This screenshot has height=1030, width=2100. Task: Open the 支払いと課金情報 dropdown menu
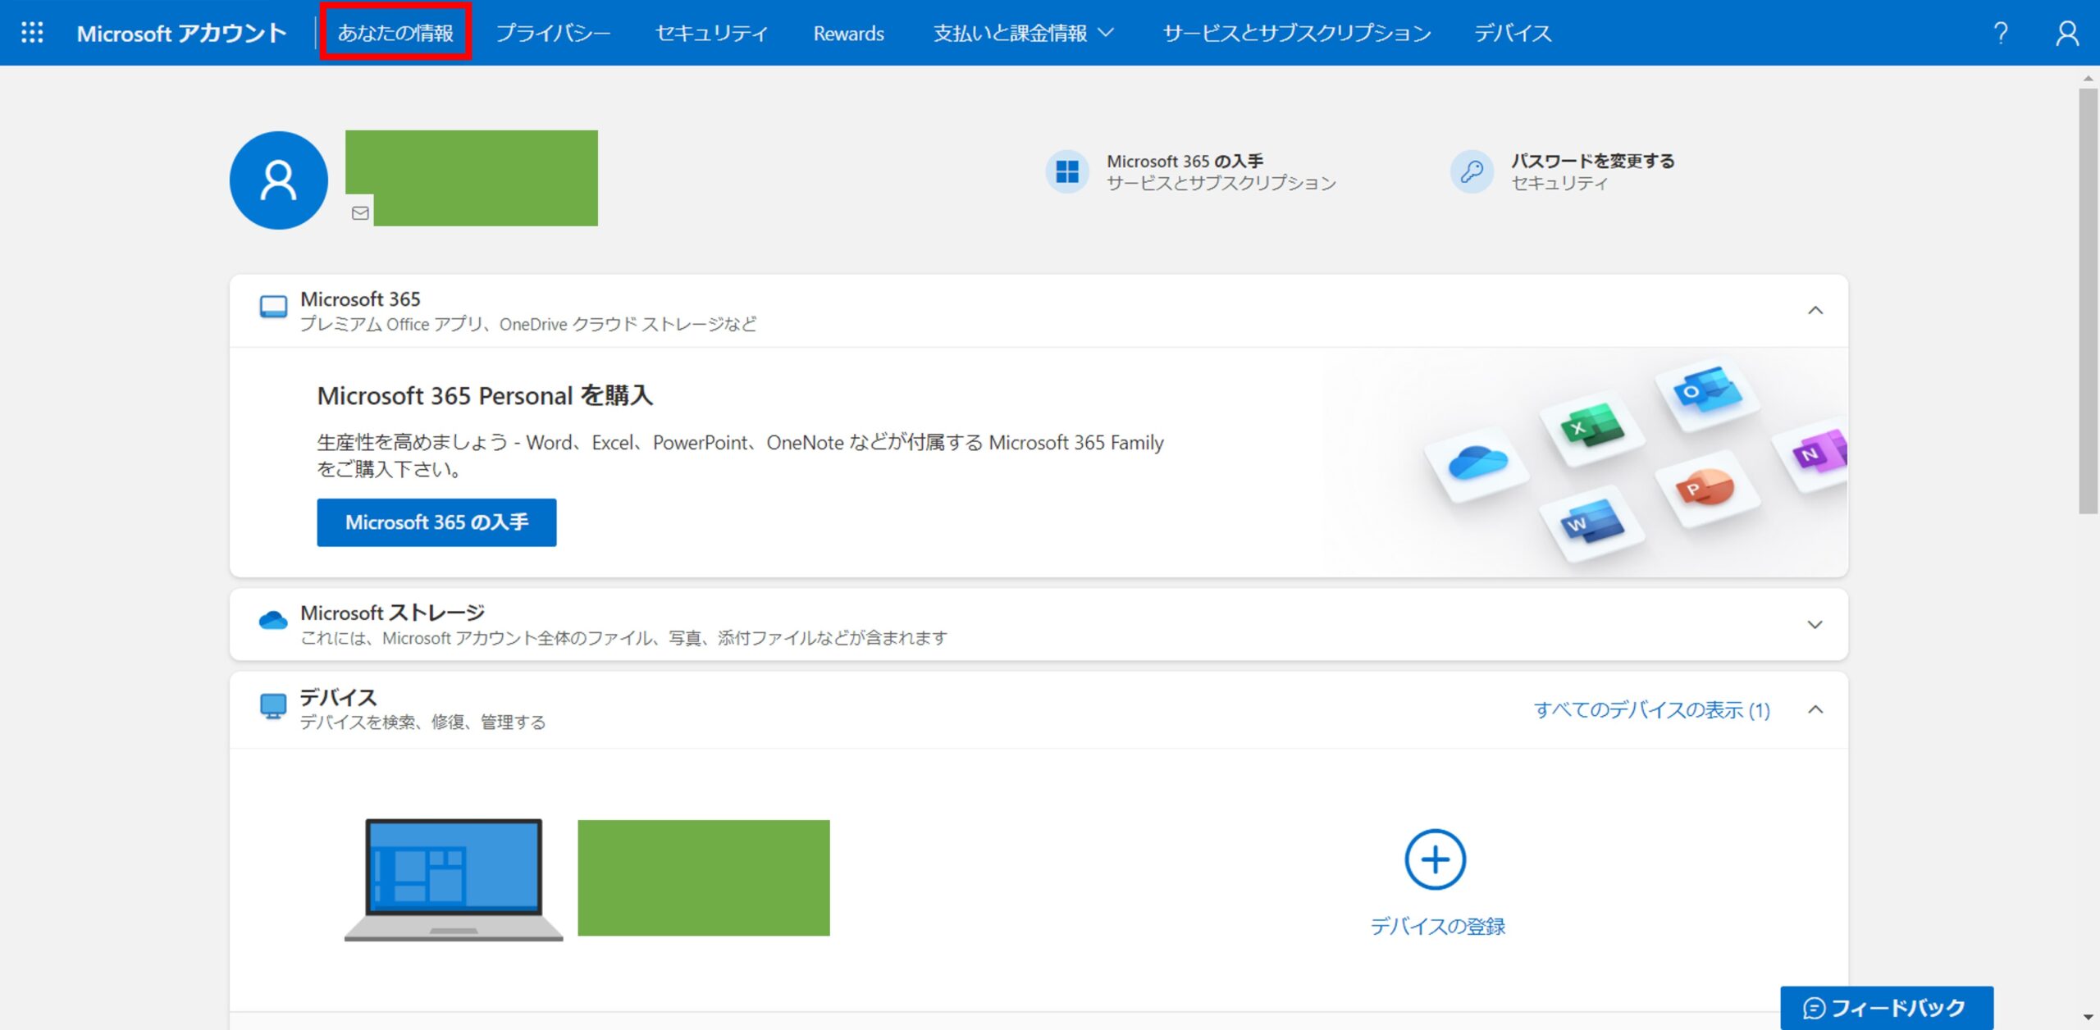(x=1023, y=33)
